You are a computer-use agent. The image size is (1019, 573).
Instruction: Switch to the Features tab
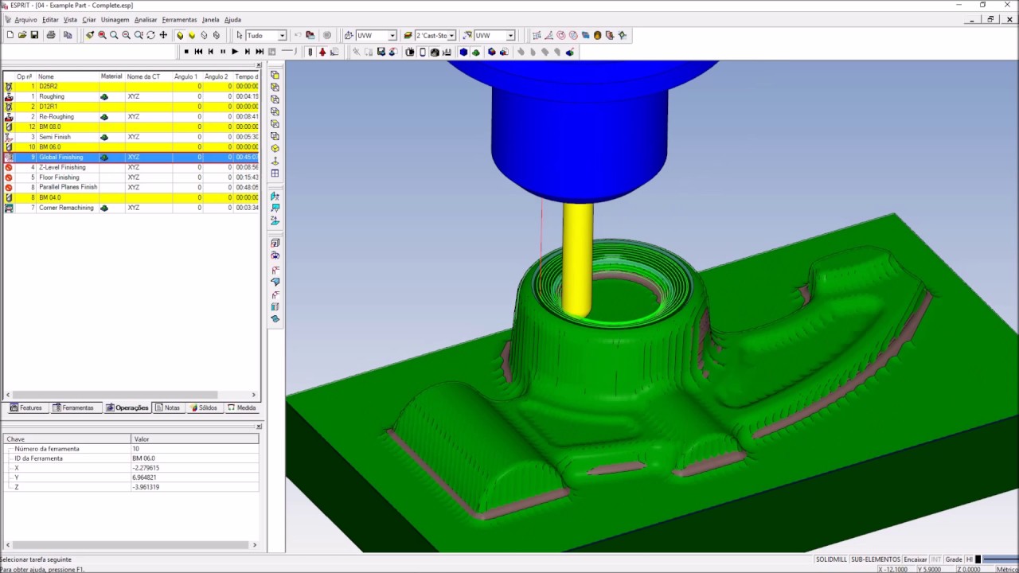coord(26,407)
